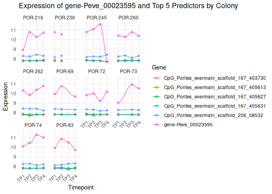
Task: Click the POR-72 facet header
Action: coord(97,72)
